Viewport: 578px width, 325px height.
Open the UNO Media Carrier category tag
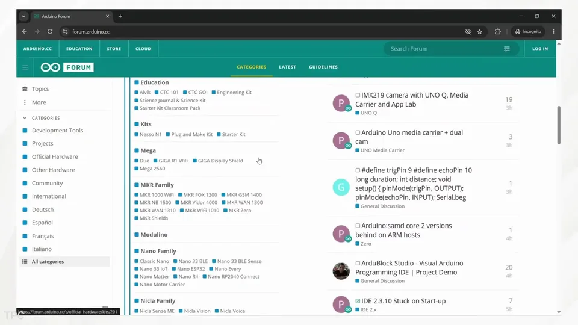pyautogui.click(x=380, y=150)
